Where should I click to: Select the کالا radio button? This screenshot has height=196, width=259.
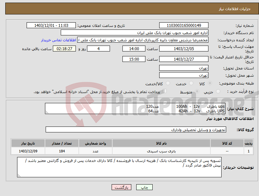coord(210,83)
